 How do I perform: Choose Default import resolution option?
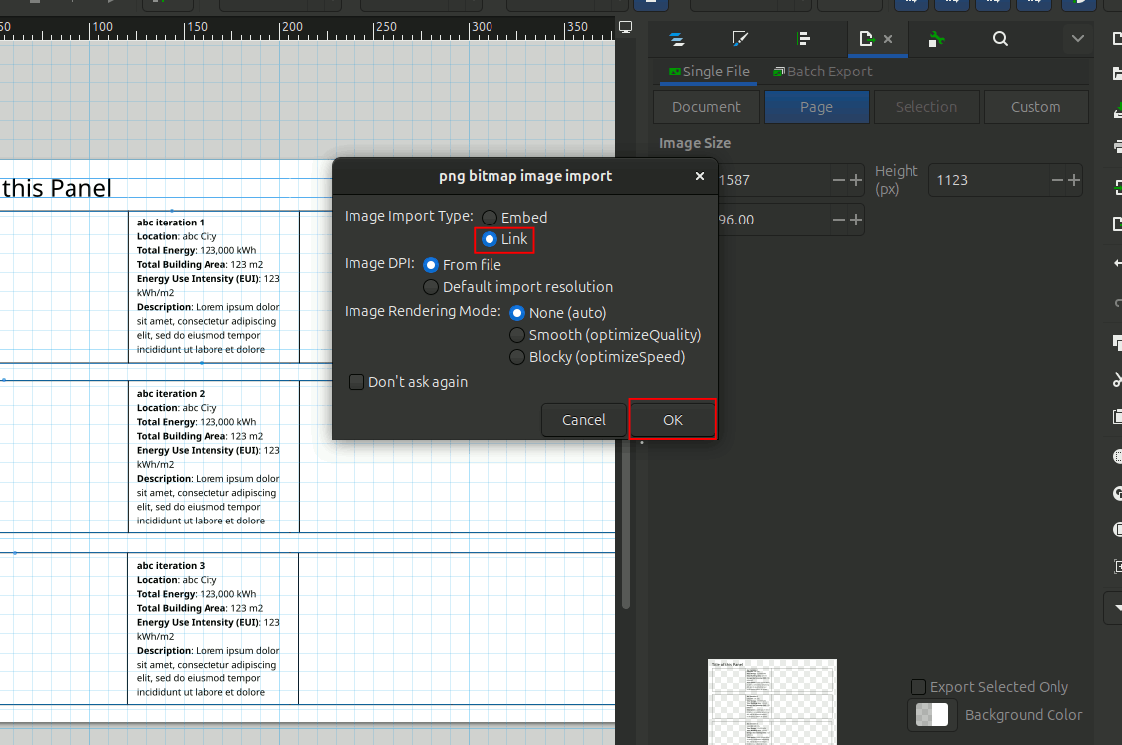pos(431,287)
